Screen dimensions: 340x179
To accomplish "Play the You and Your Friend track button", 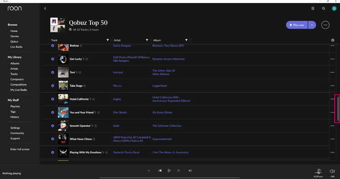I will [52, 112].
